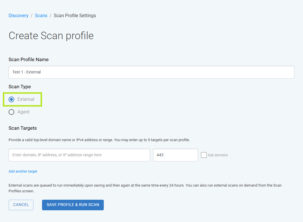This screenshot has width=303, height=222.
Task: Click the Create Scan profile heading
Action: tap(51, 36)
